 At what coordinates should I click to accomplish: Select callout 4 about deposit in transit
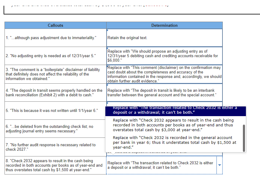[x=55, y=92]
